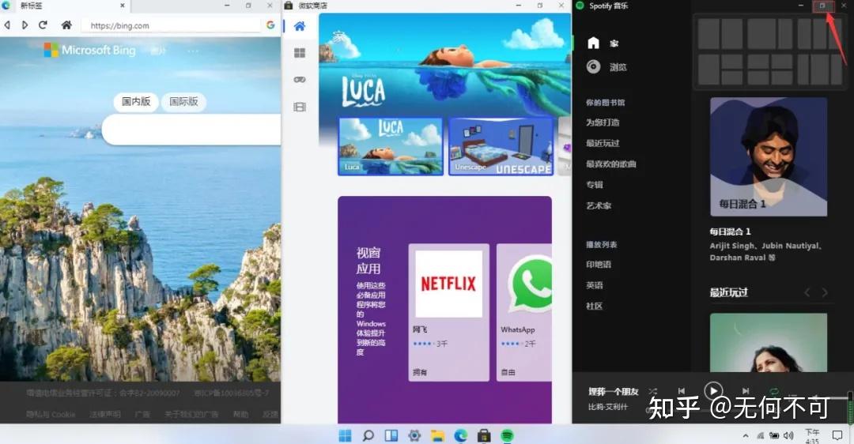Viewport: 854px width, 444px height.
Task: Show next items in 最近玩过 section
Action: tap(825, 293)
